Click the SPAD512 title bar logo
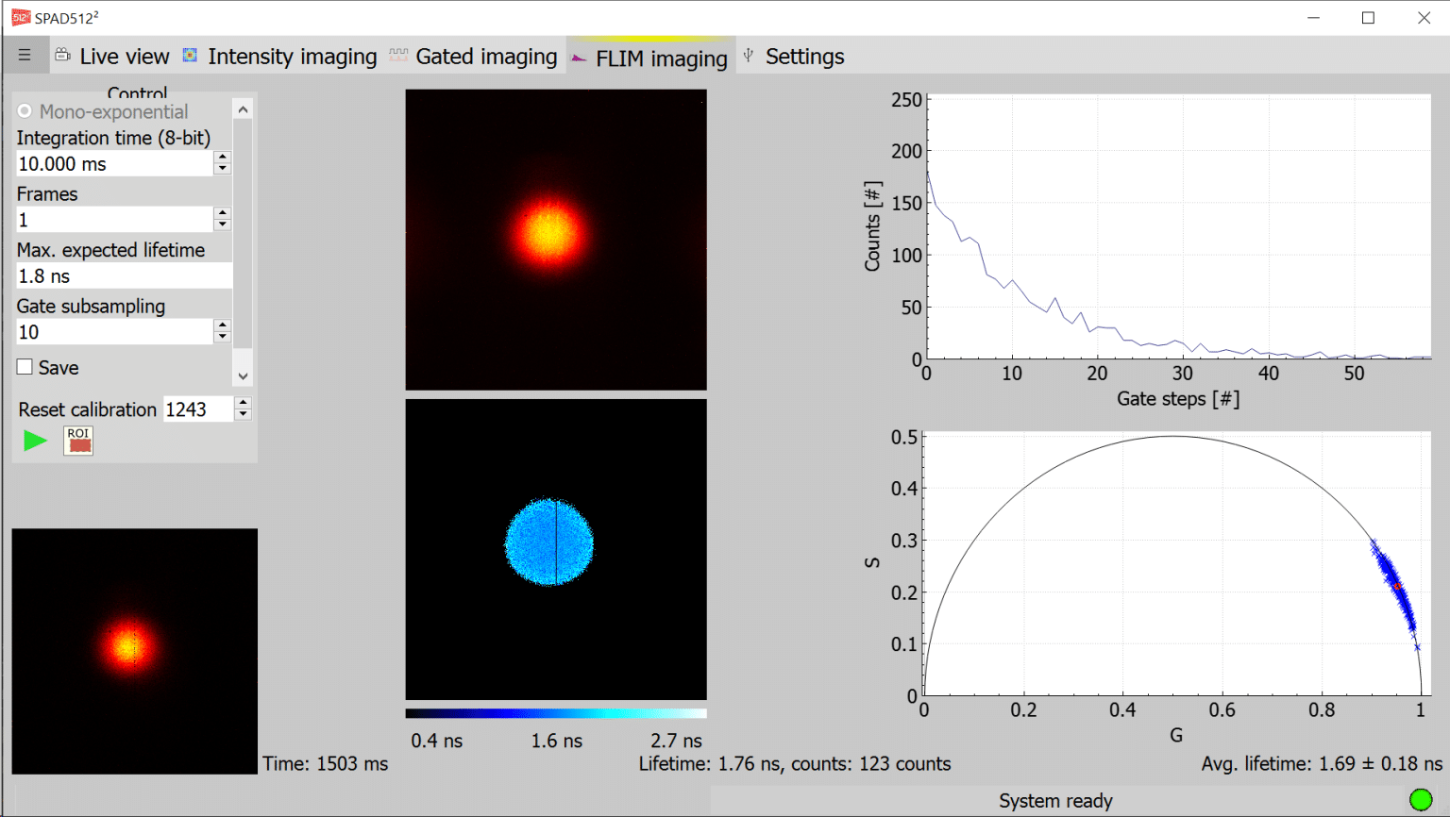 pos(21,16)
